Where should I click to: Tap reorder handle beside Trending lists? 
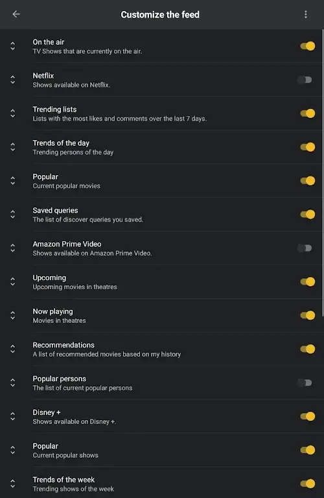point(13,113)
